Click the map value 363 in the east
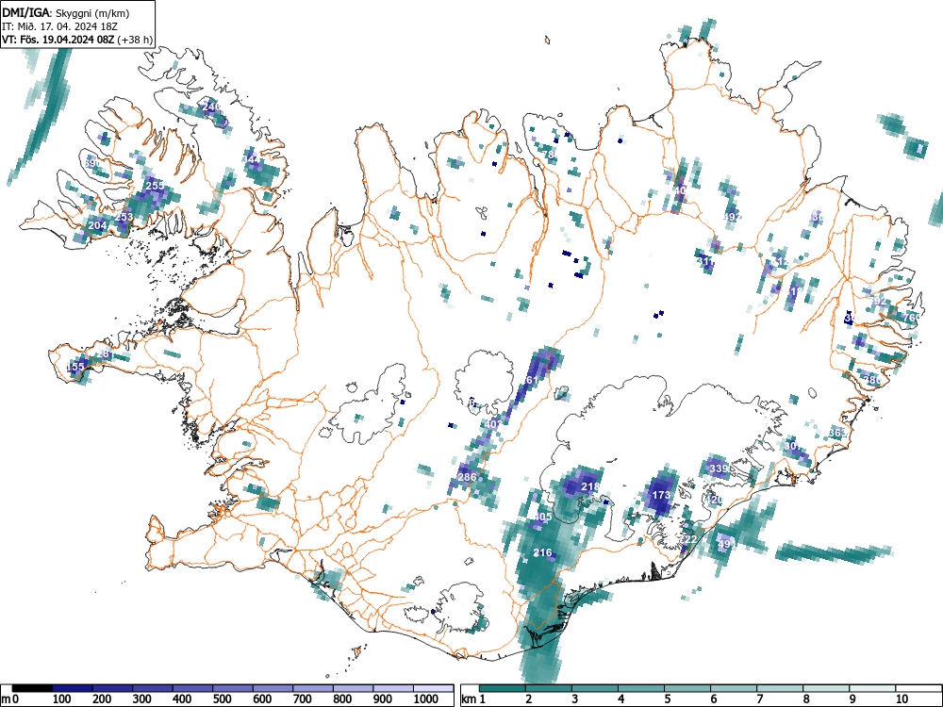The width and height of the screenshot is (943, 707). pyautogui.click(x=837, y=433)
